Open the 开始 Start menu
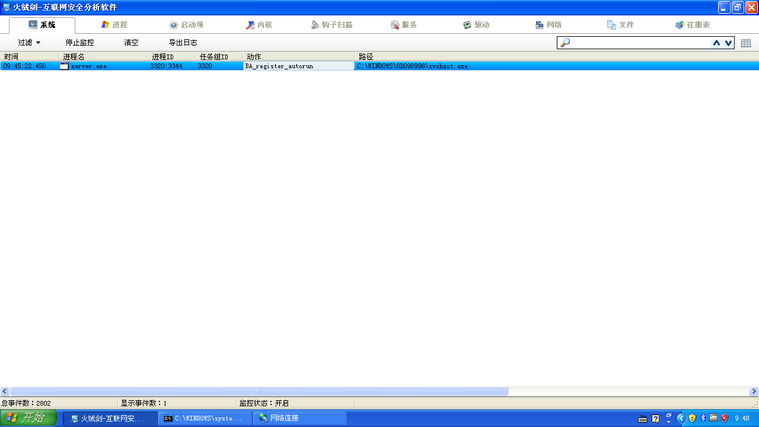The height and width of the screenshot is (427, 759). pos(28,418)
